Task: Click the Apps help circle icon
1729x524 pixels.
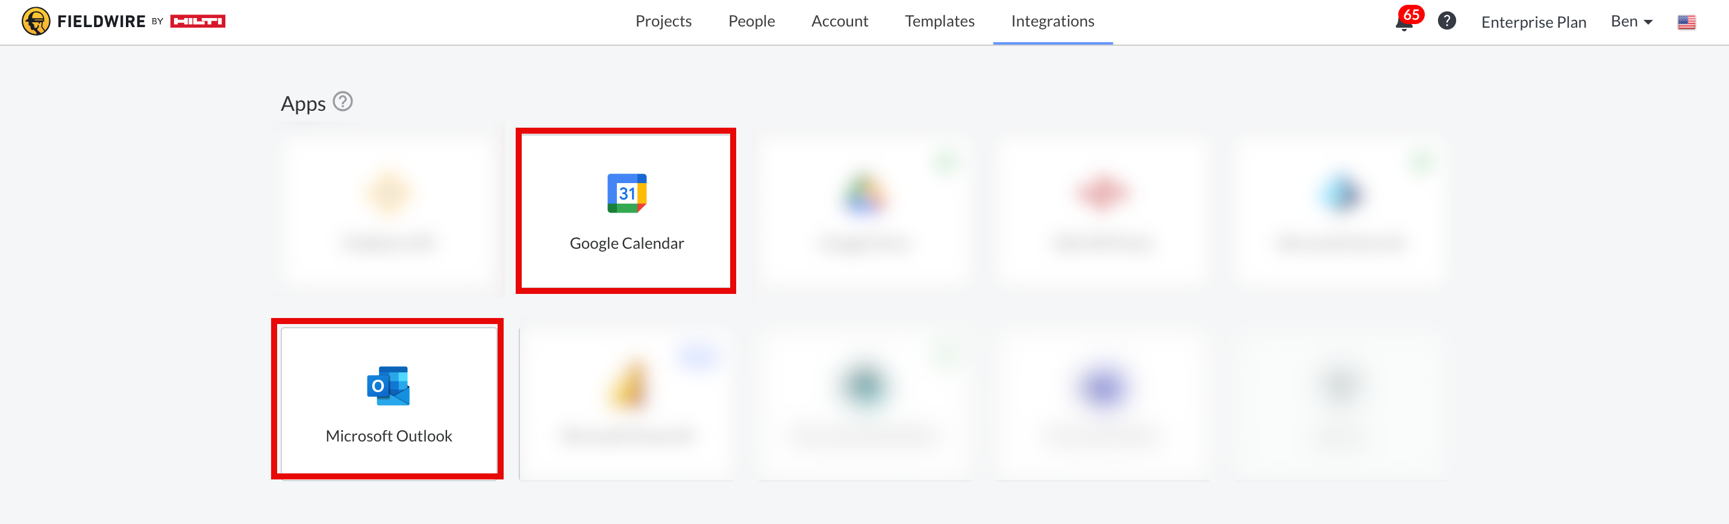Action: click(x=342, y=101)
